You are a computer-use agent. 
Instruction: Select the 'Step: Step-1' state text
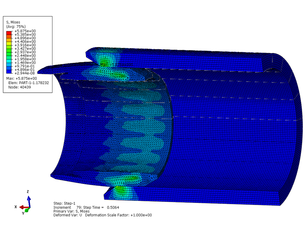64,203
